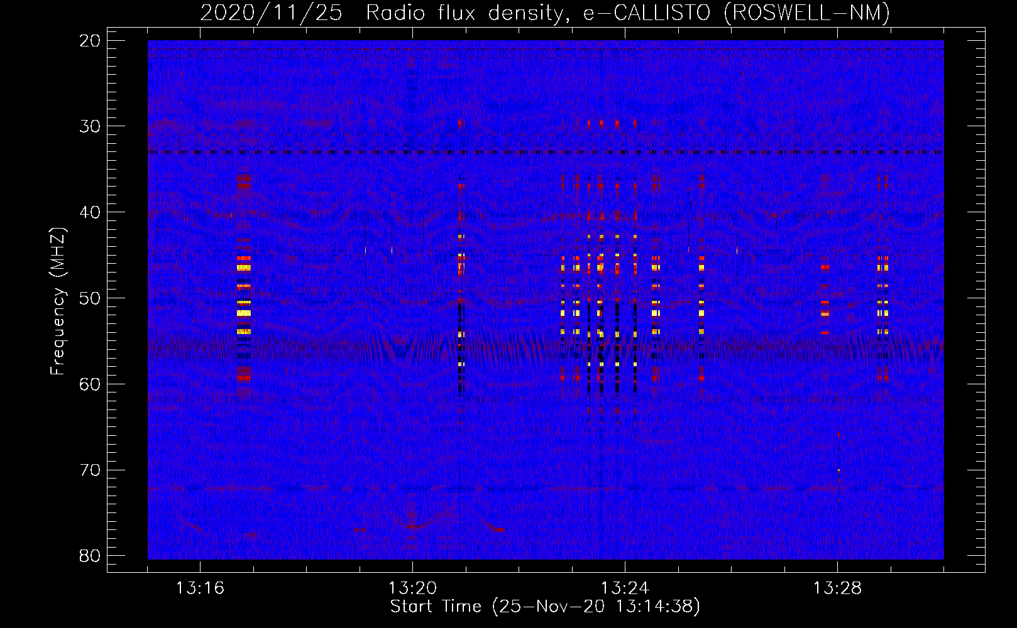Click the 70 frequency tick label

coord(91,470)
